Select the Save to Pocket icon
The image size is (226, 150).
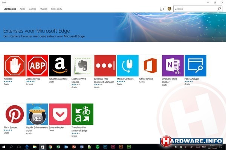point(60,114)
